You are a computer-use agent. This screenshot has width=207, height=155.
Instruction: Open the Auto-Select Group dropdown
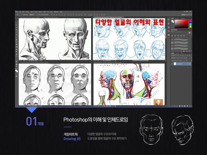tap(32, 14)
